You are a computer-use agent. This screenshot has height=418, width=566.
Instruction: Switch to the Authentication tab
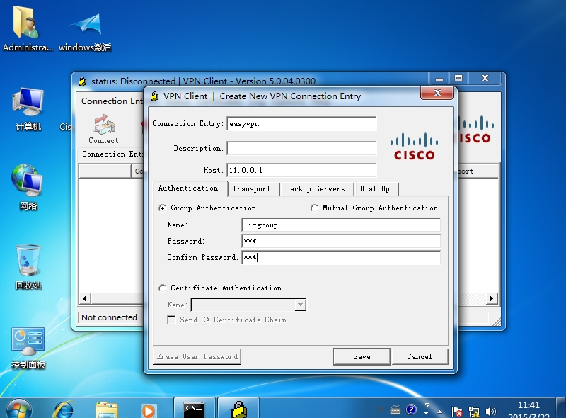coord(188,188)
